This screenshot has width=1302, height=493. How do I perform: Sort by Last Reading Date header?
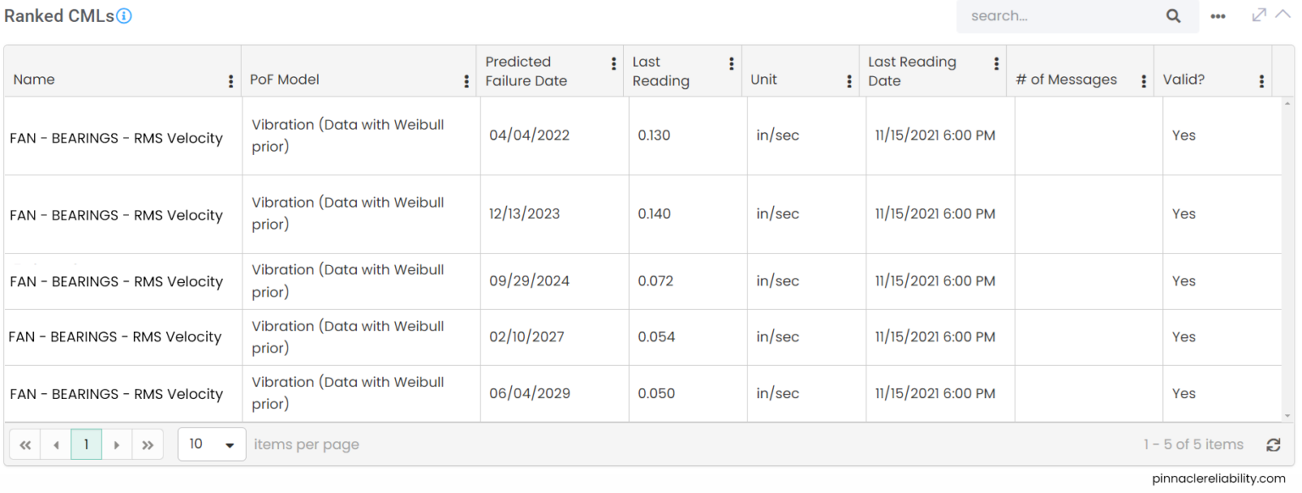pos(911,71)
